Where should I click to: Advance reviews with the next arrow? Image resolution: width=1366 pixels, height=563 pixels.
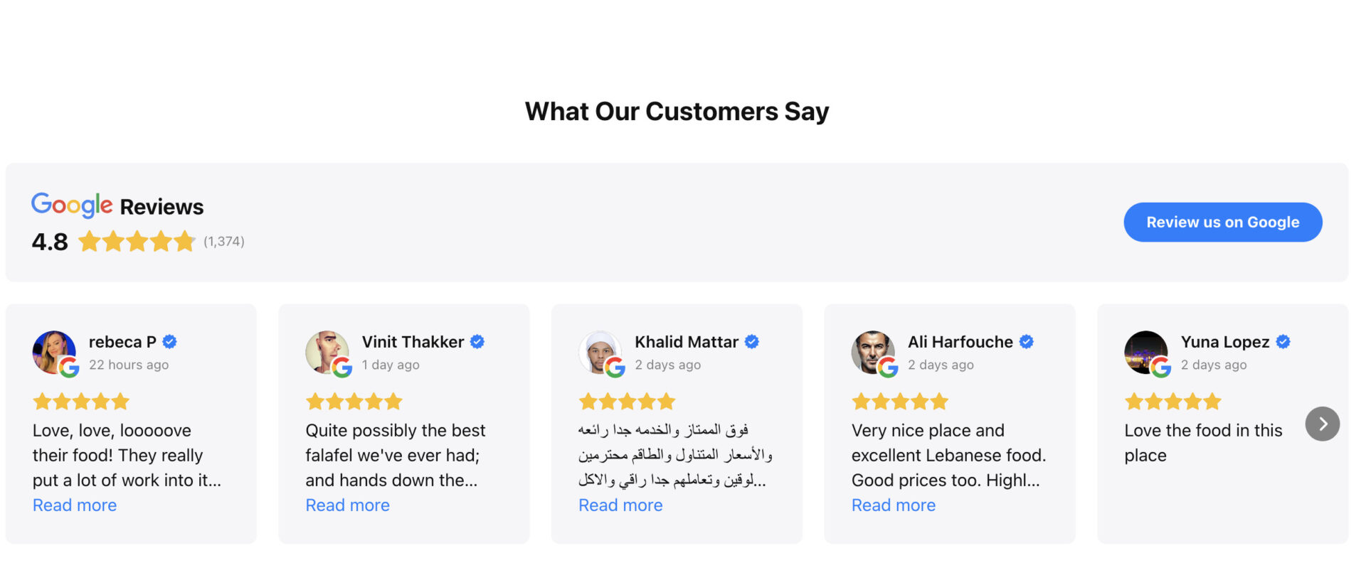pyautogui.click(x=1322, y=424)
